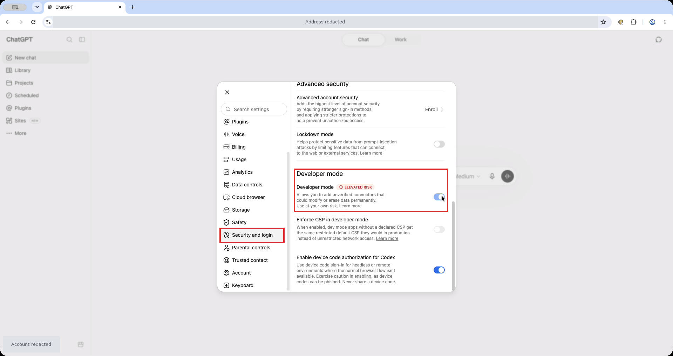Click the Keyboard icon in settings

226,285
